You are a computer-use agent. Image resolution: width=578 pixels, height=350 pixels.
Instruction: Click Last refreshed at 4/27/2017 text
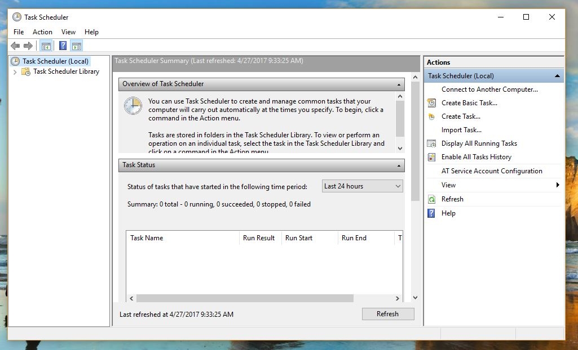[x=176, y=315]
